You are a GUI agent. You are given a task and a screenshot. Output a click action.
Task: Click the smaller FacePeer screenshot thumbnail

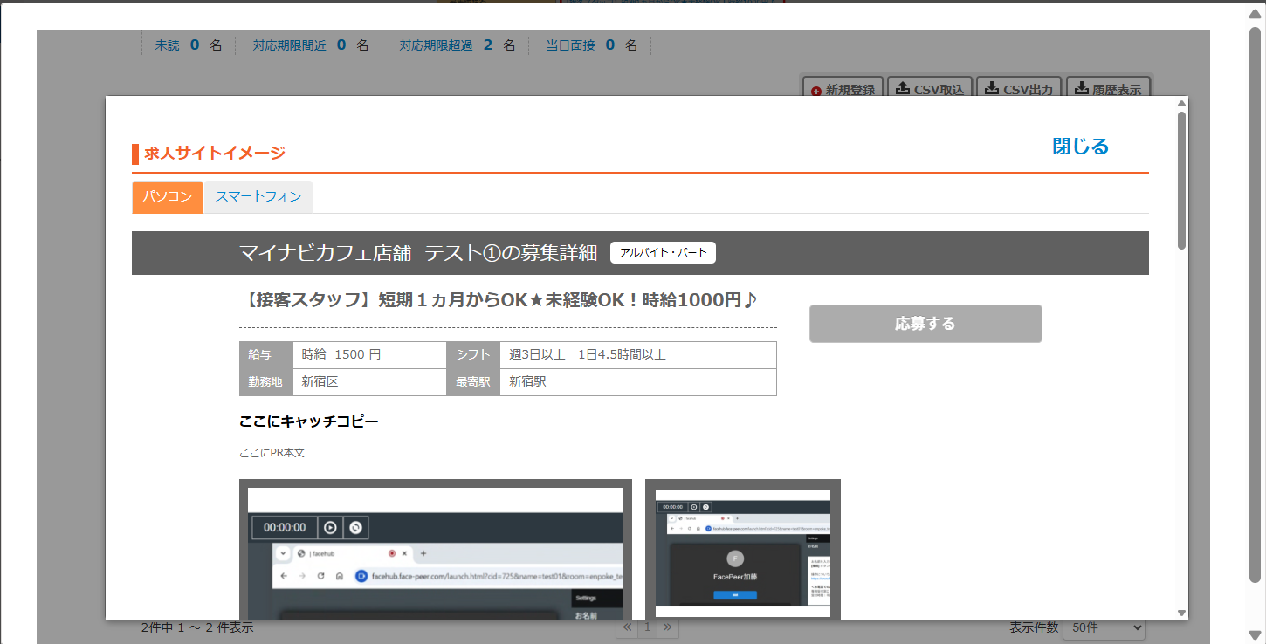pos(742,549)
